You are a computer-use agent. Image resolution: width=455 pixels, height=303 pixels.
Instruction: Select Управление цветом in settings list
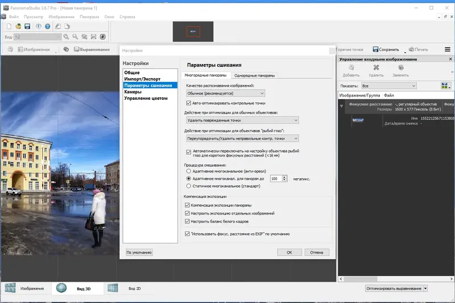point(146,99)
